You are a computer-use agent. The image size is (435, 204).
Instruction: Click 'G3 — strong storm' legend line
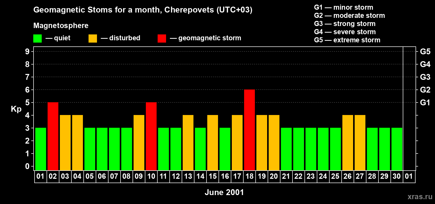click(345, 24)
